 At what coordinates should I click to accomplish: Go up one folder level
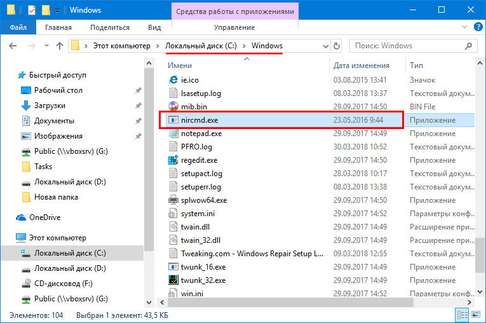[x=60, y=46]
